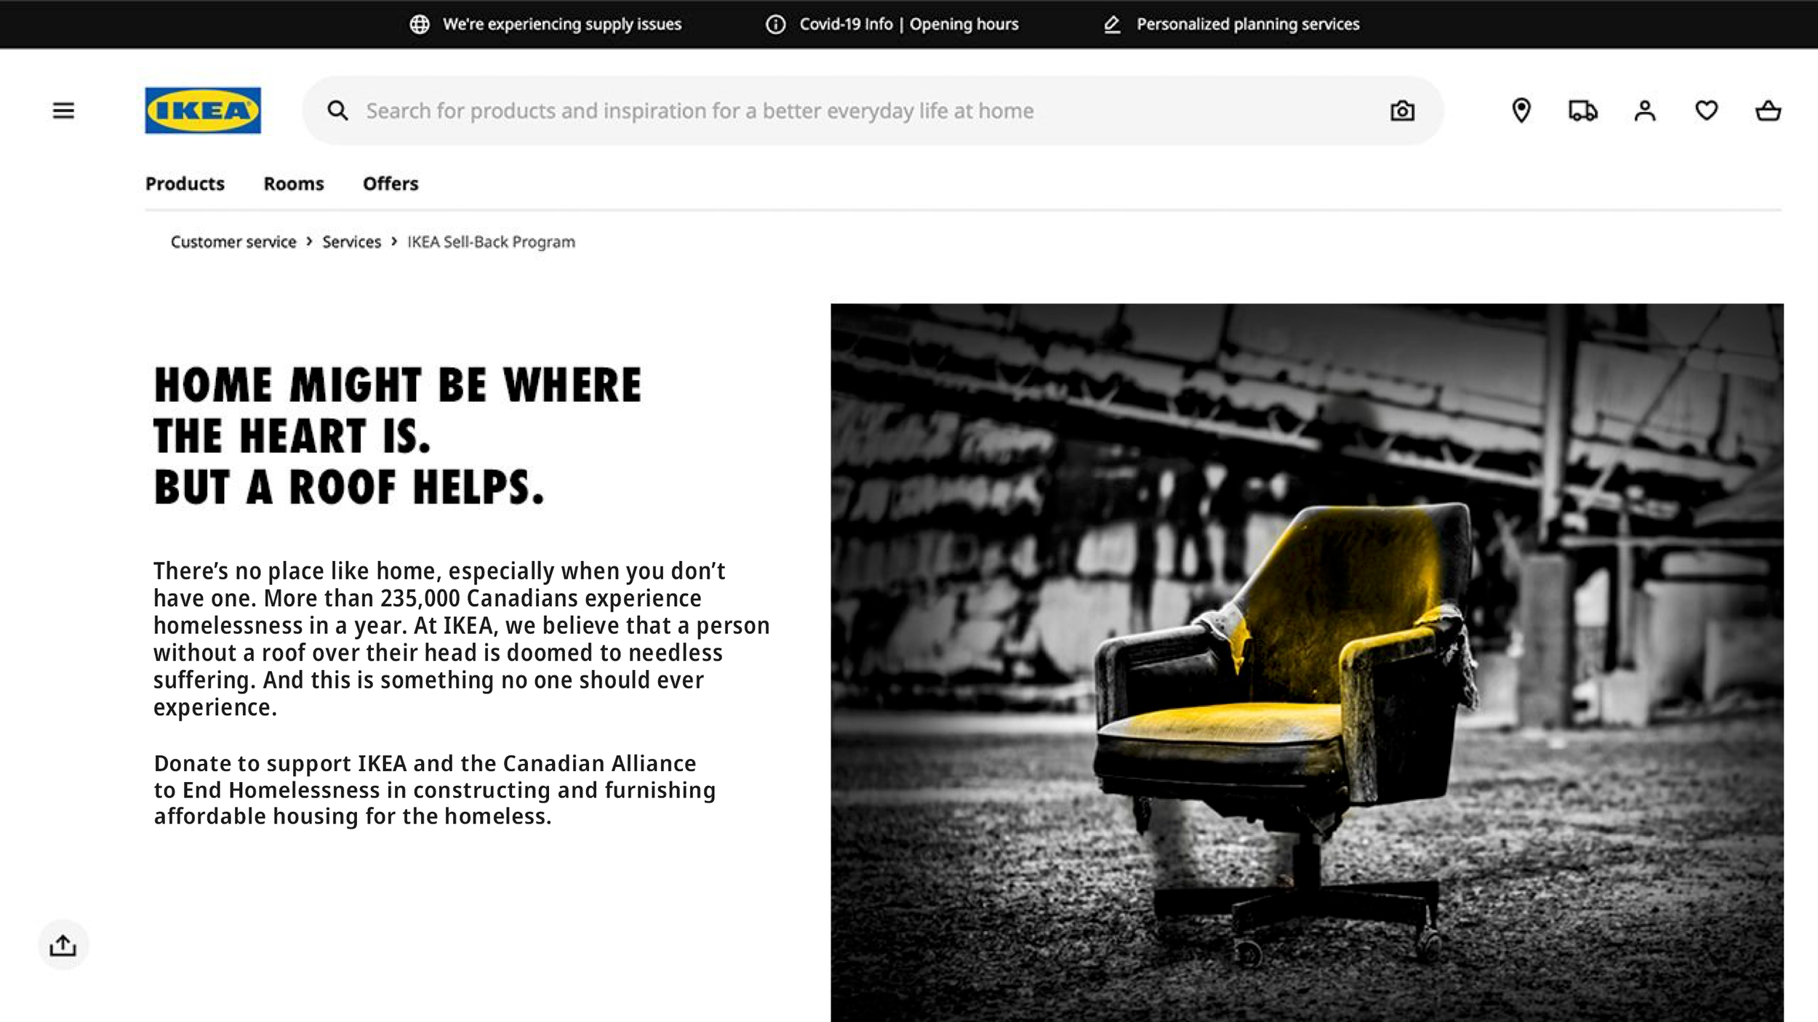The height and width of the screenshot is (1022, 1818).
Task: Open the shopping basket icon
Action: 1768,110
